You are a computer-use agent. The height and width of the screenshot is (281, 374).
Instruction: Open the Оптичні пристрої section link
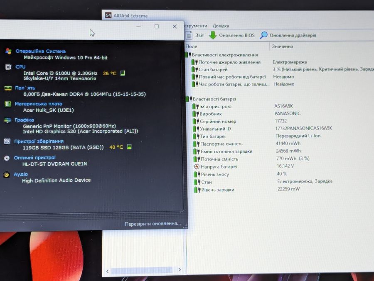[x=34, y=158]
